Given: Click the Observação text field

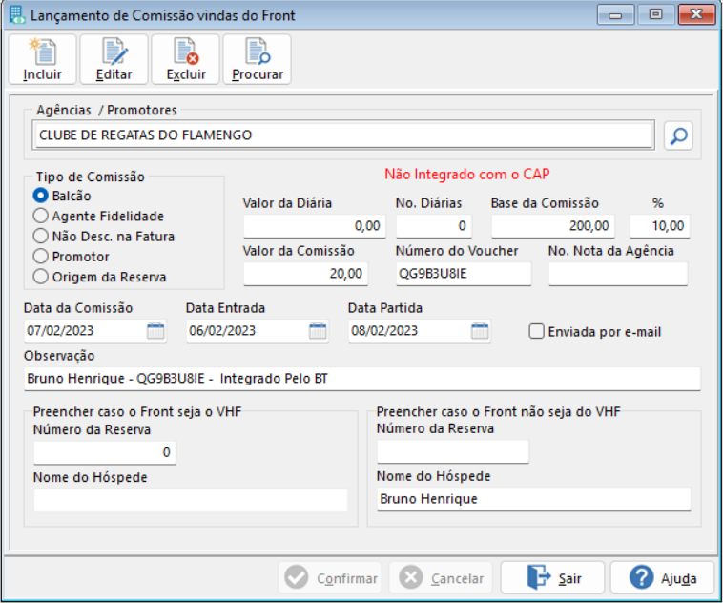Looking at the screenshot, I should [362, 379].
